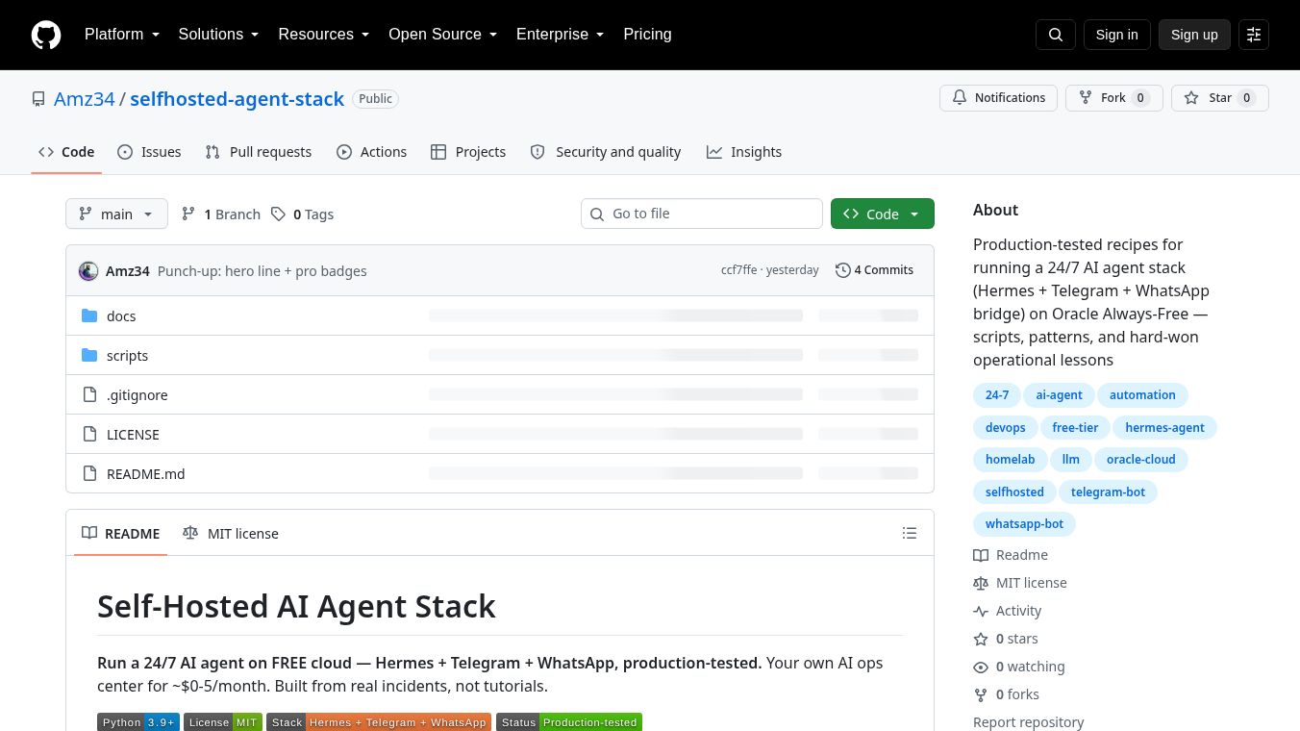Click the Stack Hermes + Telegram + WhatsApp badge

click(x=379, y=722)
